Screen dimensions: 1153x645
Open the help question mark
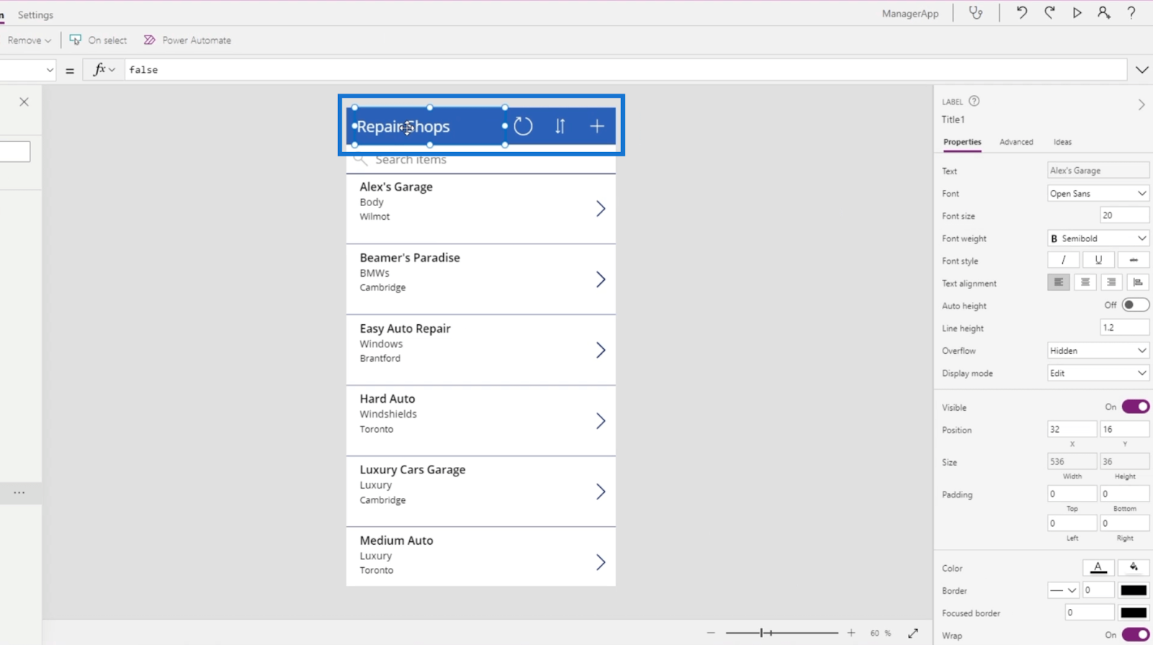point(1131,13)
